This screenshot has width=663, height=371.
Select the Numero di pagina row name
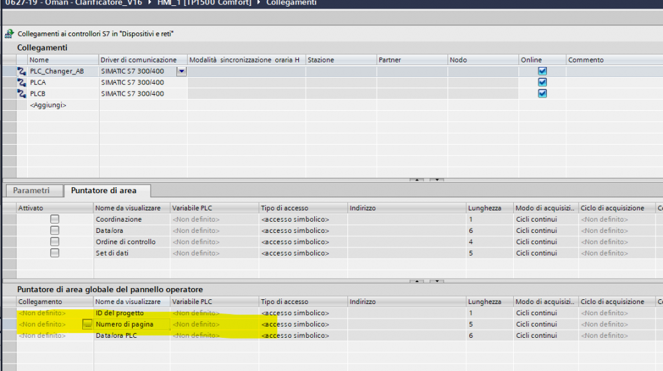point(125,325)
